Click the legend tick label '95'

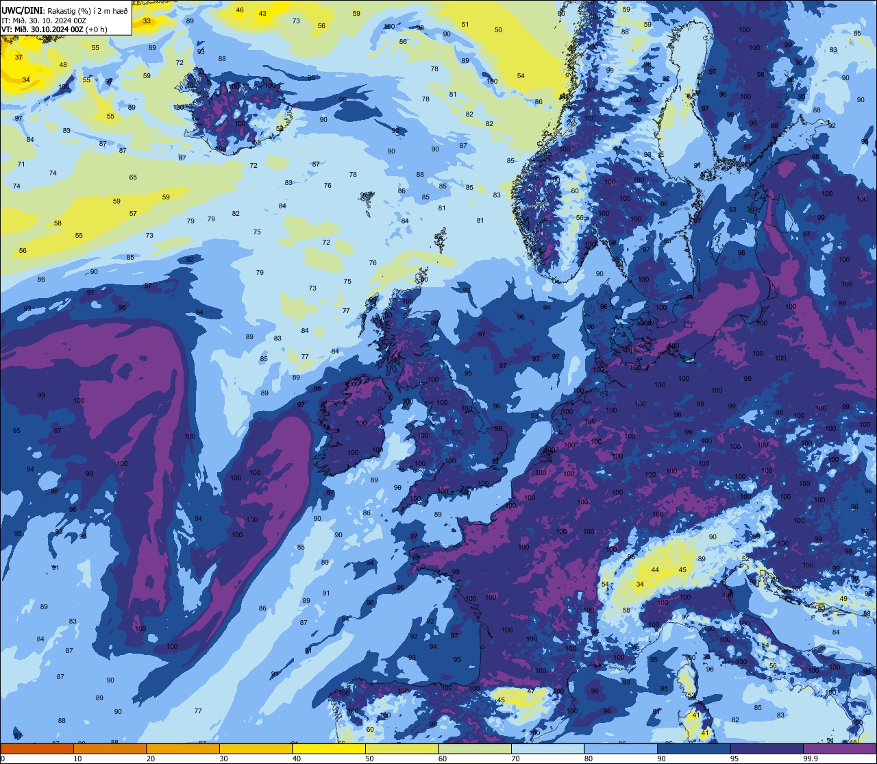pos(734,759)
